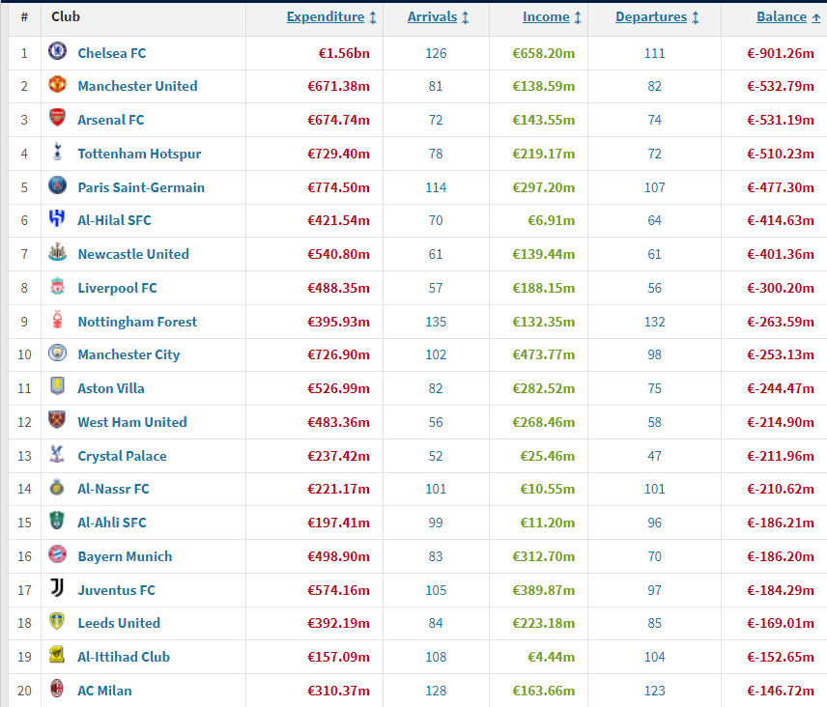
Task: Click AC Milan's 123 departures count
Action: pyautogui.click(x=654, y=691)
